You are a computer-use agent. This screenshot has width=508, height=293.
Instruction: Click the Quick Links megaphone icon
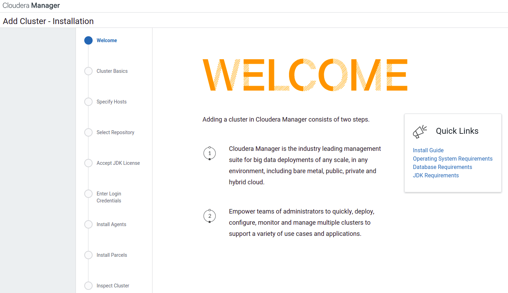420,132
